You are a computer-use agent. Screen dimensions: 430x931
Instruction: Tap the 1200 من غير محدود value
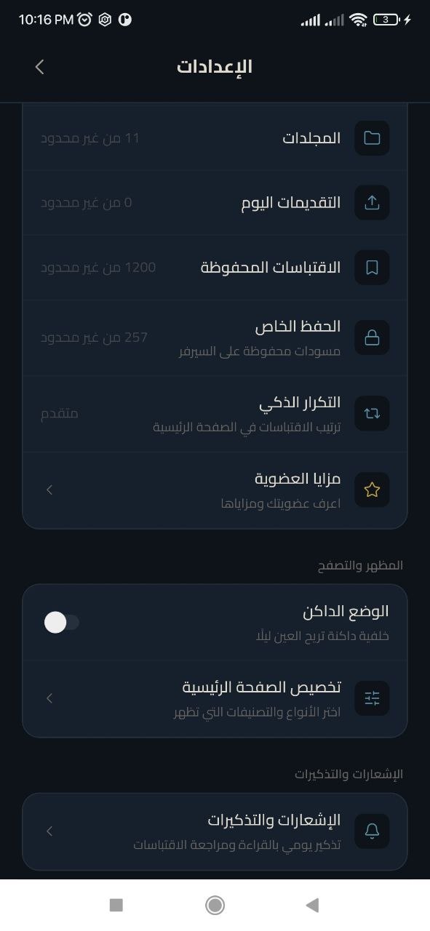(98, 267)
